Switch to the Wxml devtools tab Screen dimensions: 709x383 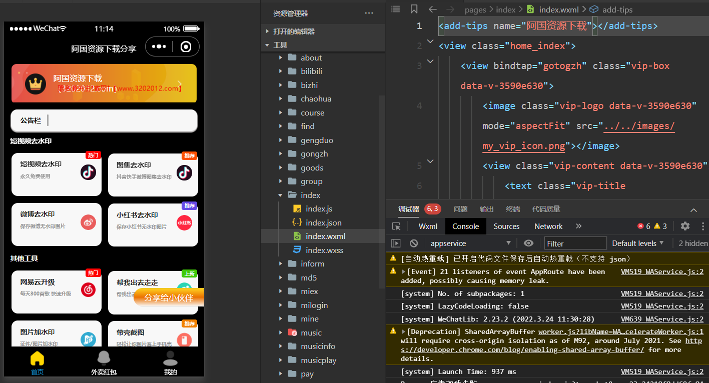point(428,226)
